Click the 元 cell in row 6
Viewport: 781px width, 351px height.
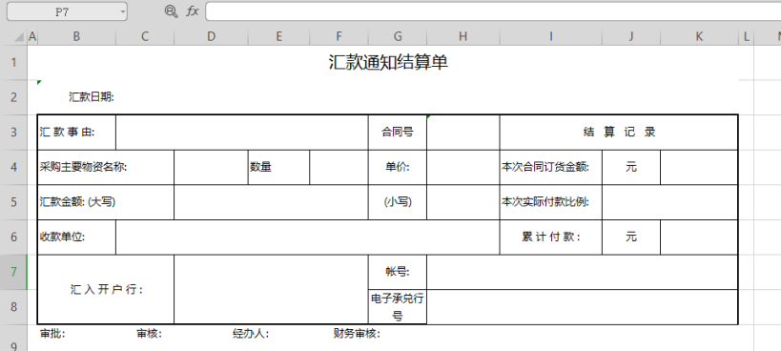point(631,237)
